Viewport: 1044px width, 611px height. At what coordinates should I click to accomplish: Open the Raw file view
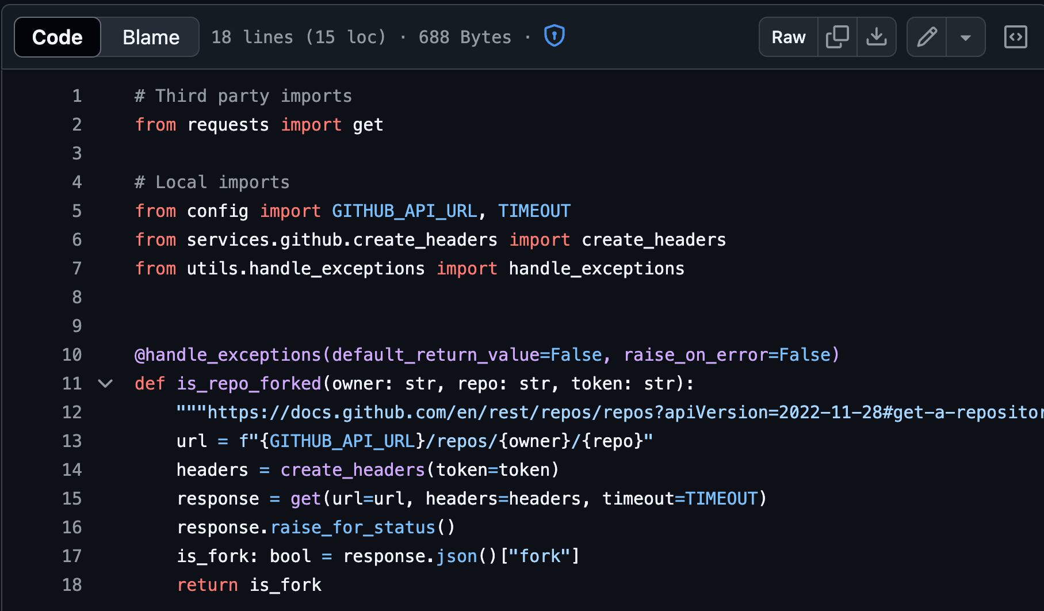click(788, 36)
